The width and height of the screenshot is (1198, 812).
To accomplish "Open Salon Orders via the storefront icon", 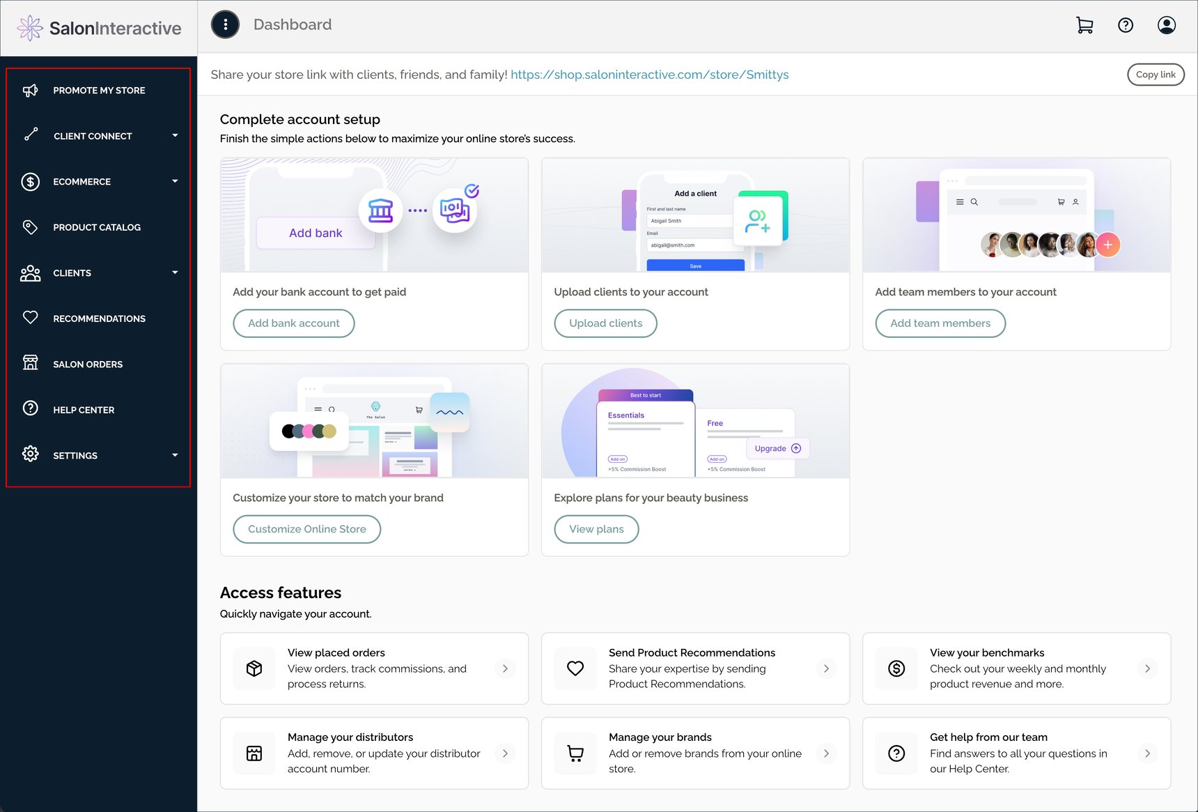I will pyautogui.click(x=30, y=363).
